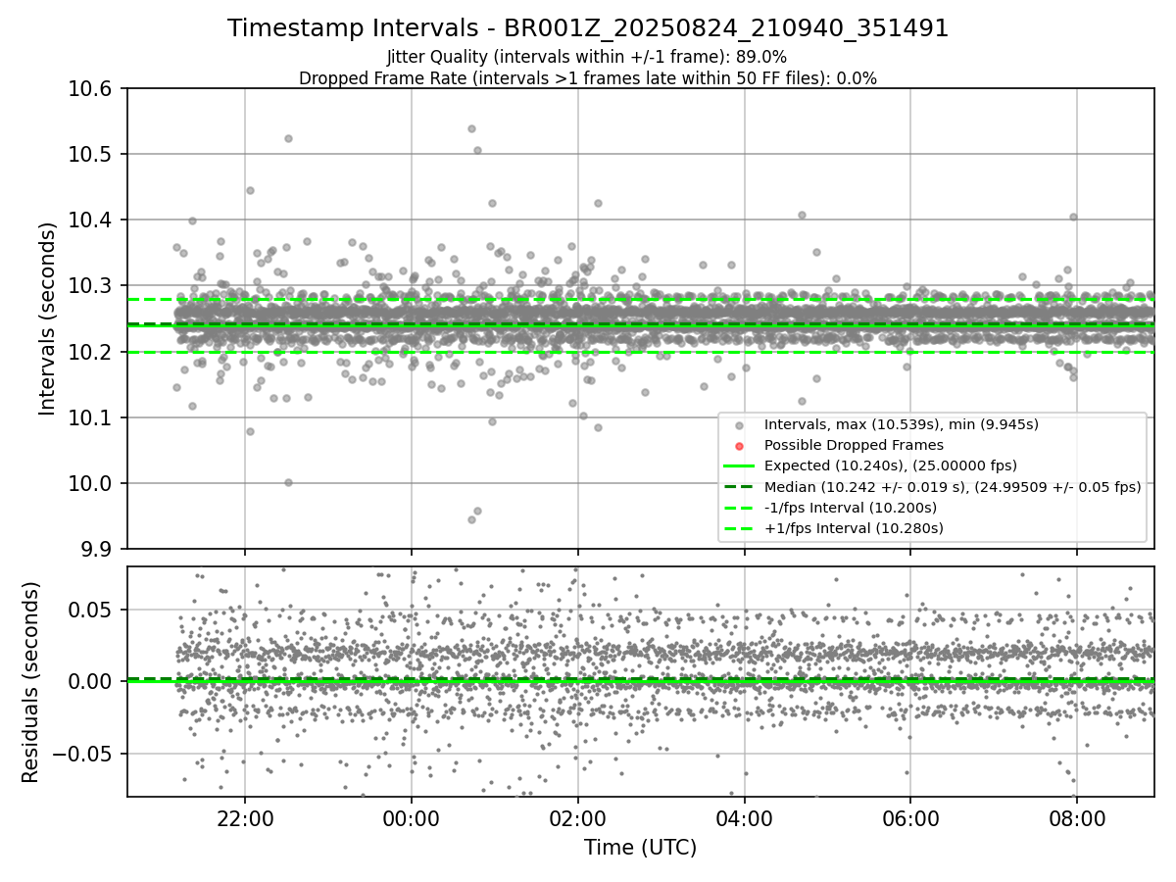
Task: Click the "Intervals (seconds)" y-axis label
Action: click(x=48, y=318)
